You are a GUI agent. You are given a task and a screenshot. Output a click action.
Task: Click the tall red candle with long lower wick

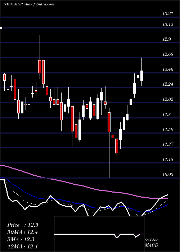pyautogui.click(x=109, y=122)
